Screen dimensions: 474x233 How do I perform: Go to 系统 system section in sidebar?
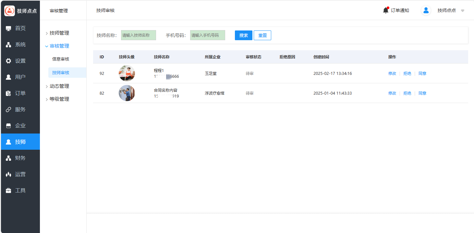point(20,45)
